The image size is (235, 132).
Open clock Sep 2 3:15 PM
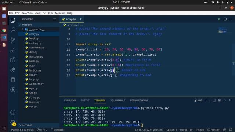pos(122,2)
